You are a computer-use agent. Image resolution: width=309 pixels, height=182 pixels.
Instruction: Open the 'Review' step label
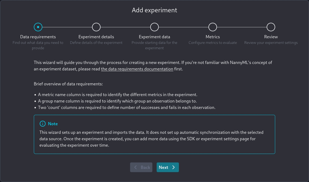tap(271, 37)
